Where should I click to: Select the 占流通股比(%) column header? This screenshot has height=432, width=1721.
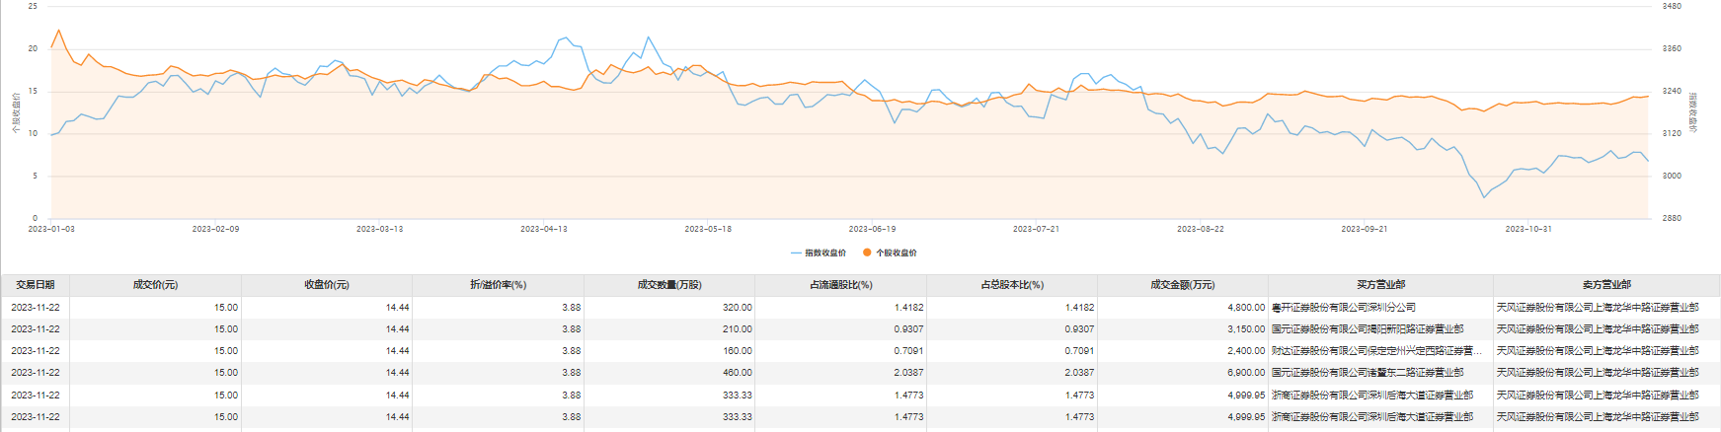[841, 285]
